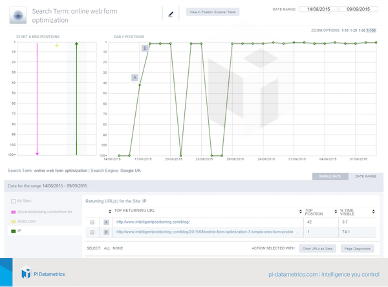
Task: Select the IP site entry
Action: [19, 231]
